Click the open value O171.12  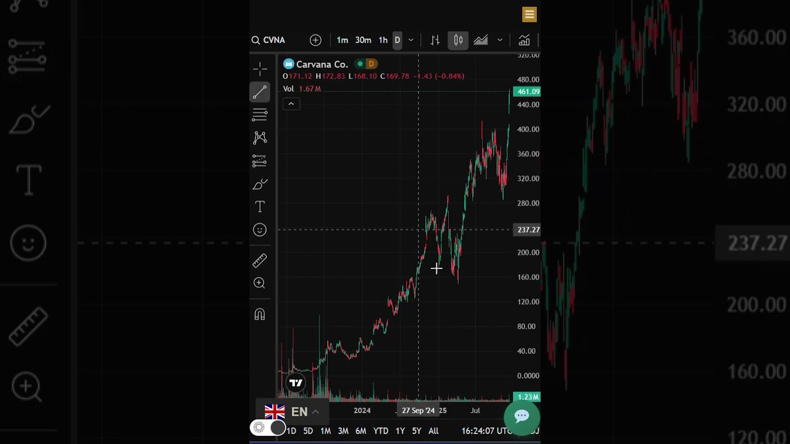297,76
